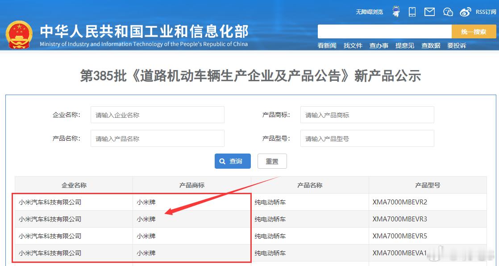Click the page title 第385批 heading
499x266 pixels.
coord(250,76)
